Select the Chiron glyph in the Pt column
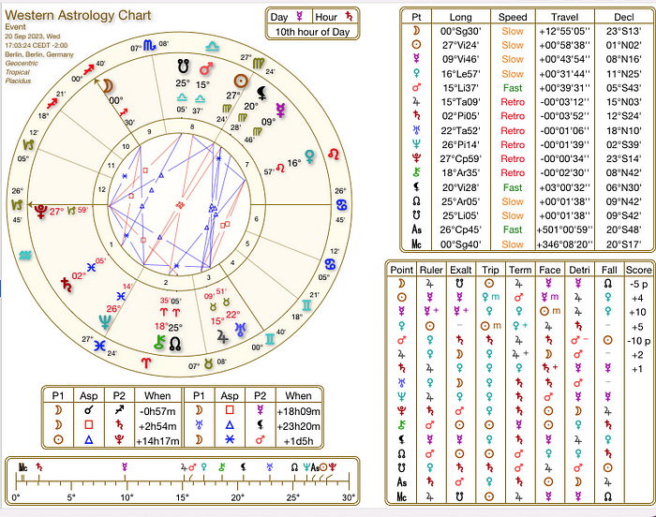Image resolution: width=656 pixels, height=517 pixels. [416, 172]
